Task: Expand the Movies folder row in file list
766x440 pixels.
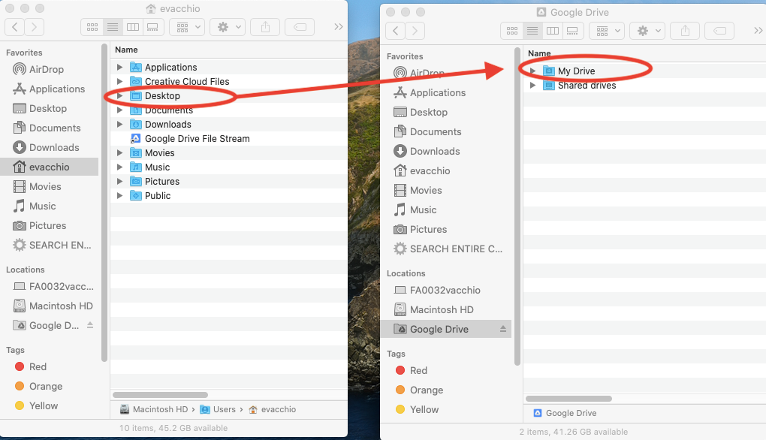Action: (119, 153)
